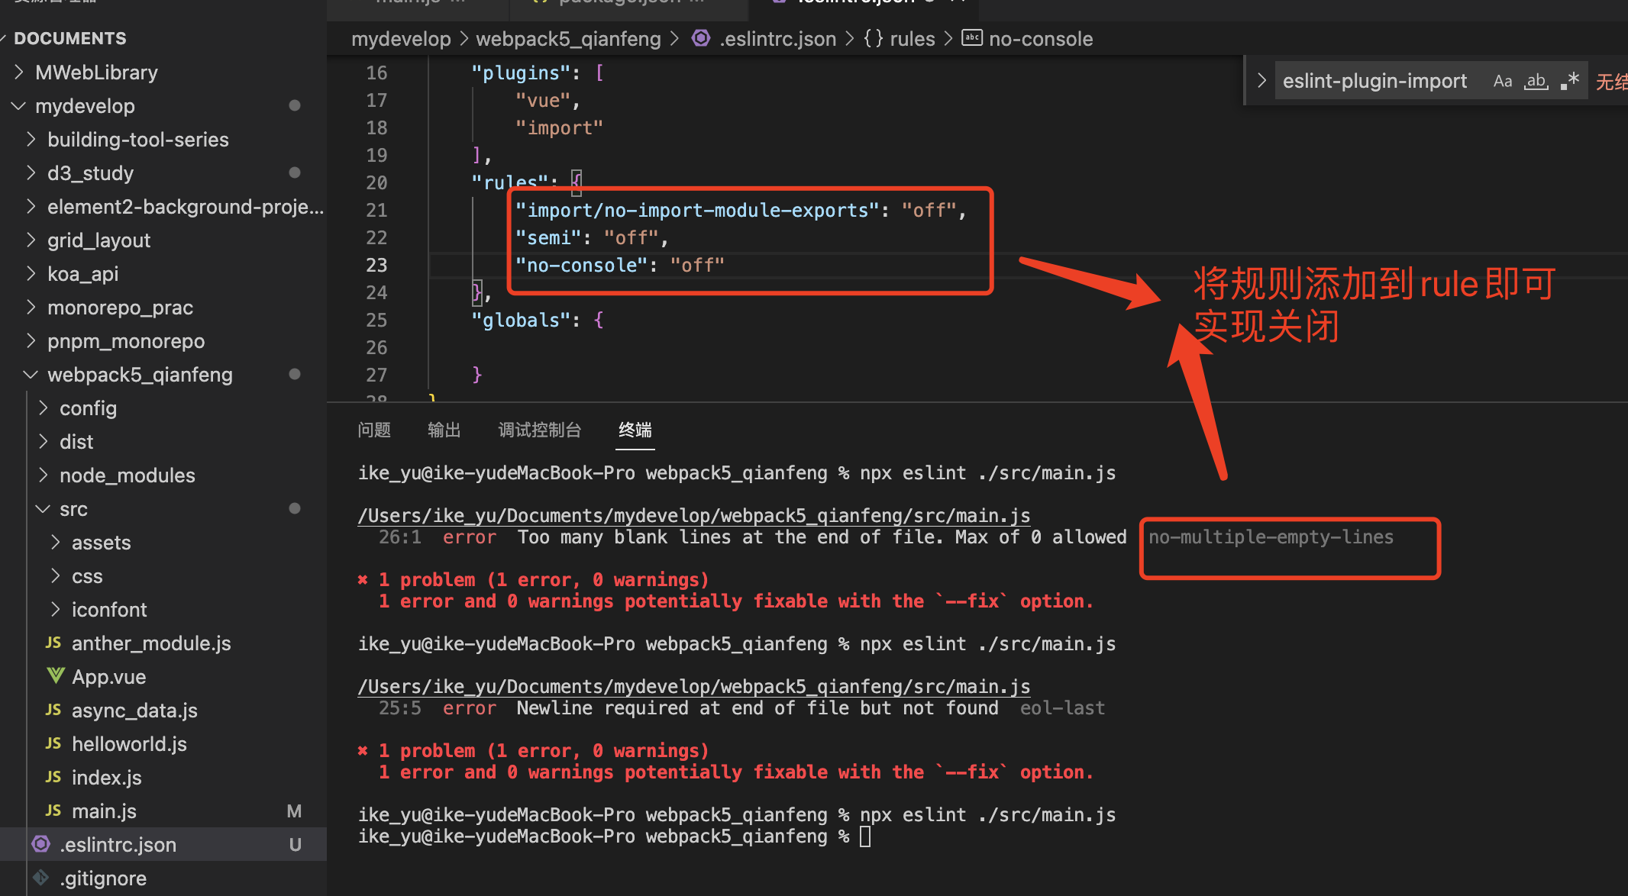This screenshot has width=1628, height=896.
Task: Open helloworld.js file
Action: coord(129,744)
